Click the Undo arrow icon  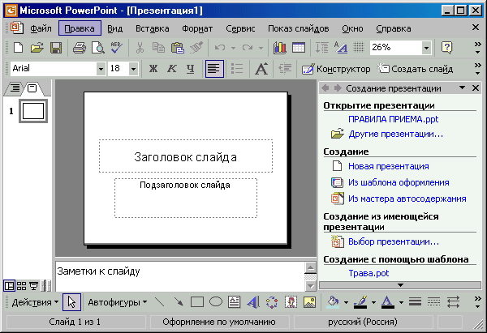click(x=220, y=48)
